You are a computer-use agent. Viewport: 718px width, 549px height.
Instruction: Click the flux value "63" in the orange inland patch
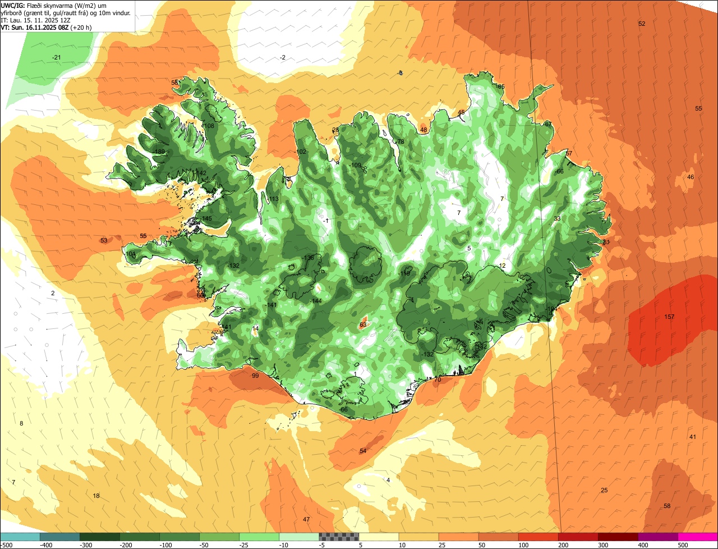click(x=363, y=325)
